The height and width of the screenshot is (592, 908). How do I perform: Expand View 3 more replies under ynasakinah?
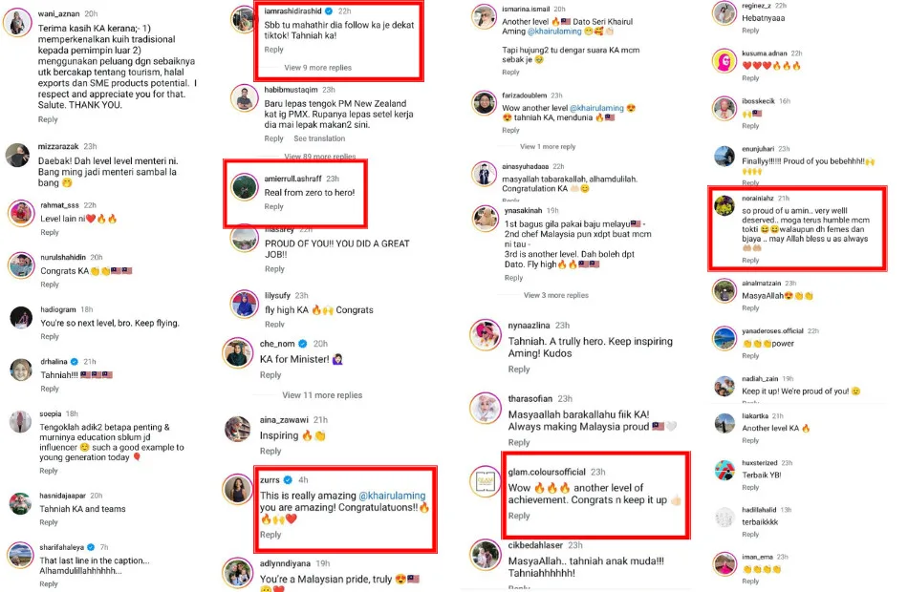click(556, 295)
